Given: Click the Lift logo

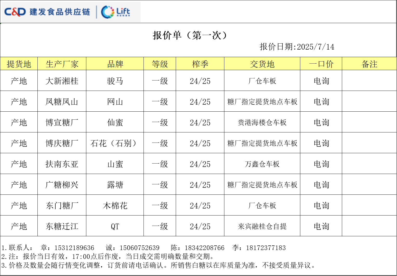Looking at the screenshot, I should (116, 12).
